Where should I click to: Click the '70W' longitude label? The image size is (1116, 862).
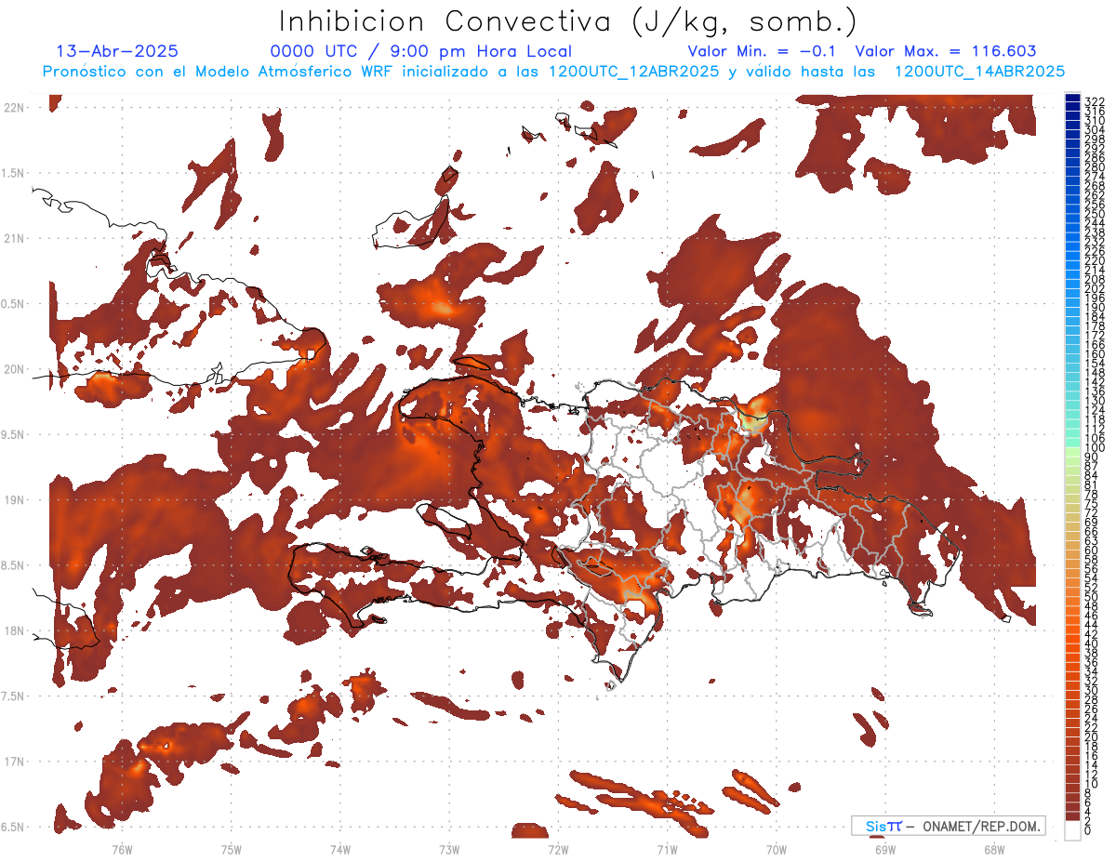click(777, 849)
